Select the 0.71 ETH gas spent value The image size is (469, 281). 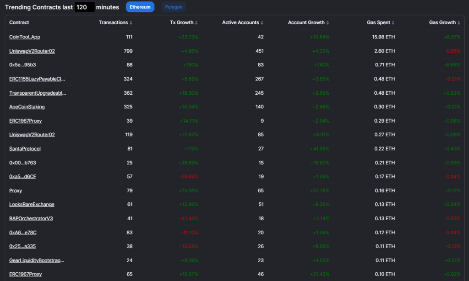click(385, 65)
